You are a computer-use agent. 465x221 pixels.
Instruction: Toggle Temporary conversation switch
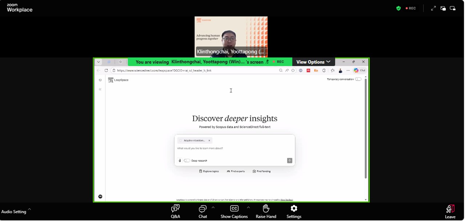tap(358, 79)
